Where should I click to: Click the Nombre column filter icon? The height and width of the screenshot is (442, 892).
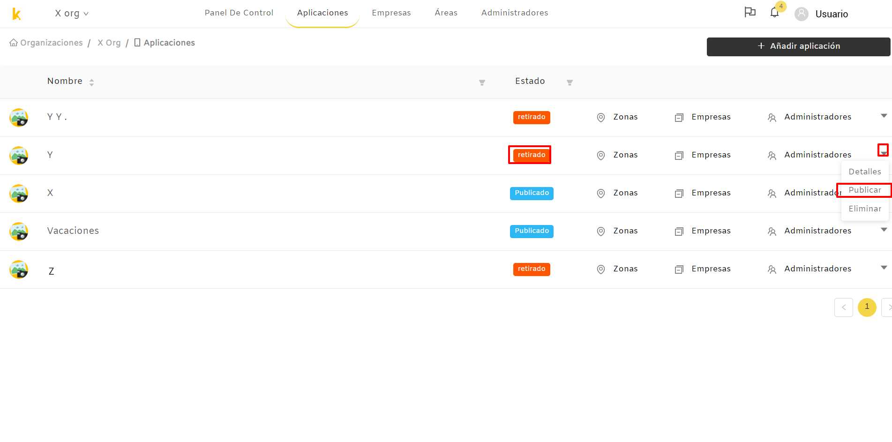(x=482, y=82)
